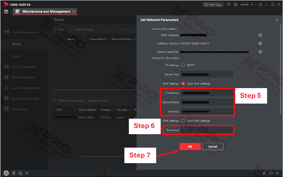Image resolution: width=283 pixels, height=177 pixels.
Task: Click the IPv6 column header
Action: [x=60, y=110]
